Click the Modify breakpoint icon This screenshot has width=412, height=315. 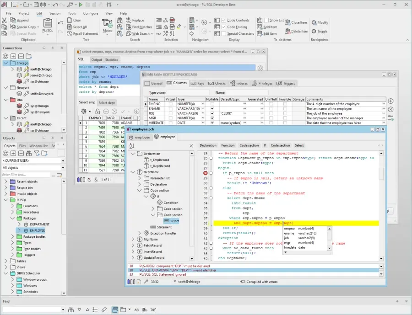[314, 22]
